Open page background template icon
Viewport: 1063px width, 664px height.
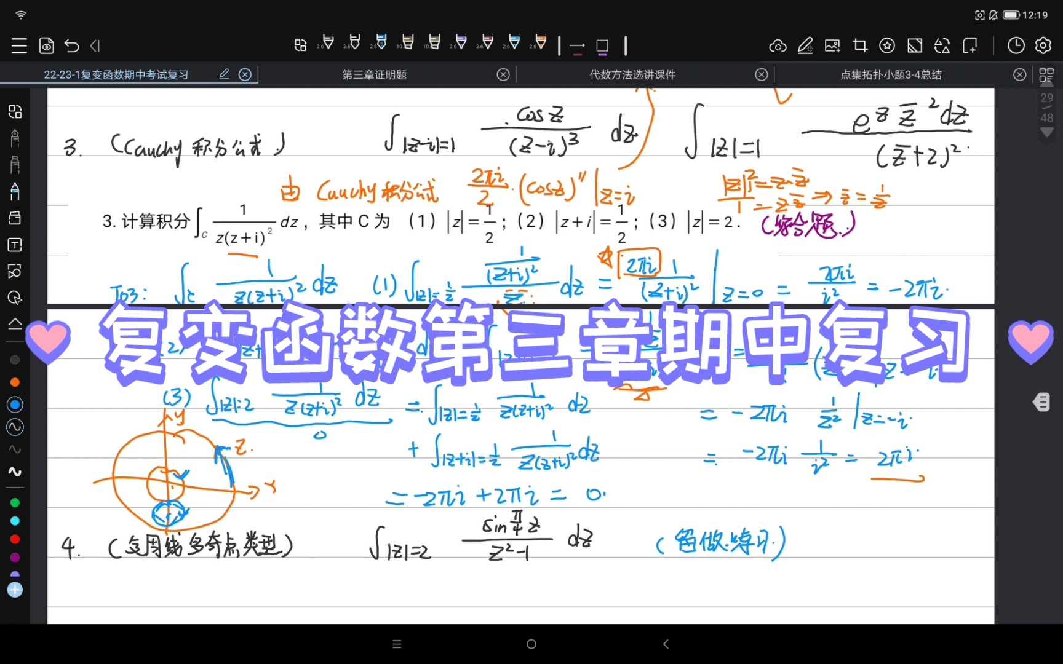pyautogui.click(x=915, y=45)
